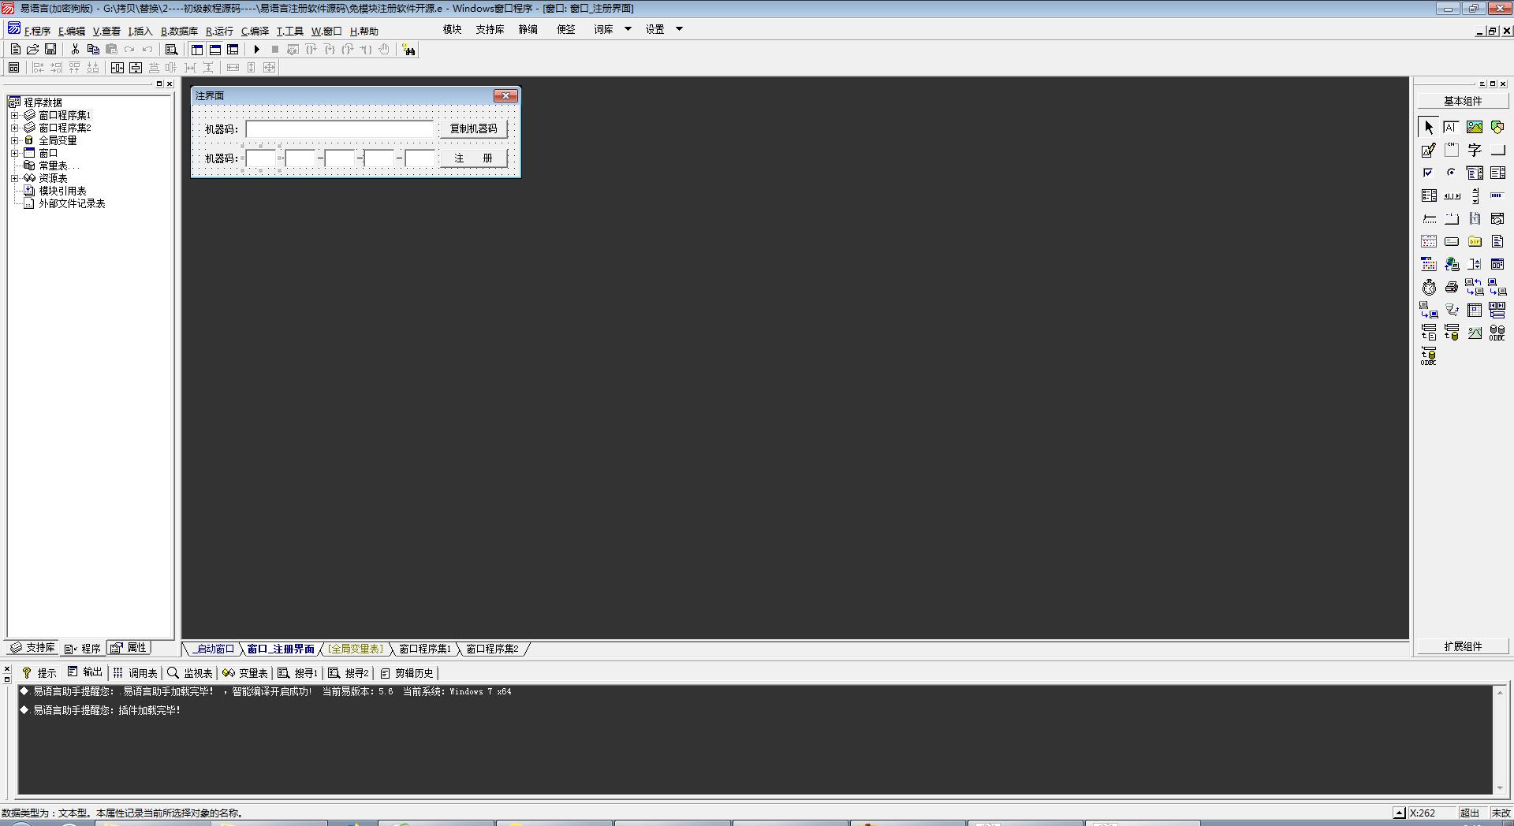1514x826 pixels.
Task: Click the long 机器码 text input field
Action: click(340, 128)
